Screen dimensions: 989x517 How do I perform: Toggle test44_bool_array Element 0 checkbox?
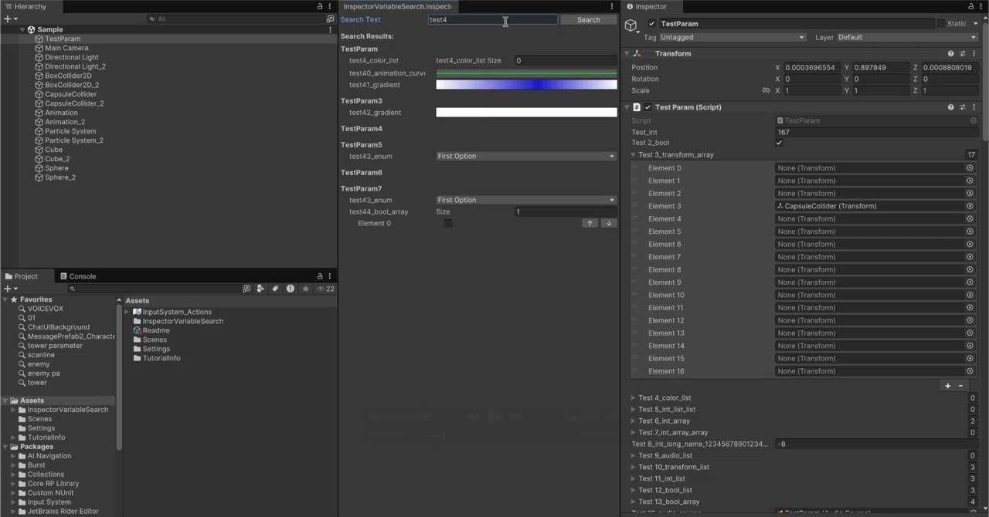448,223
